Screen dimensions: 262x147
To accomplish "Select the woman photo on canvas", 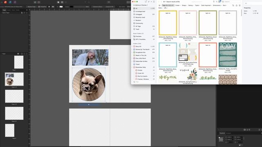I will pyautogui.click(x=90, y=57).
